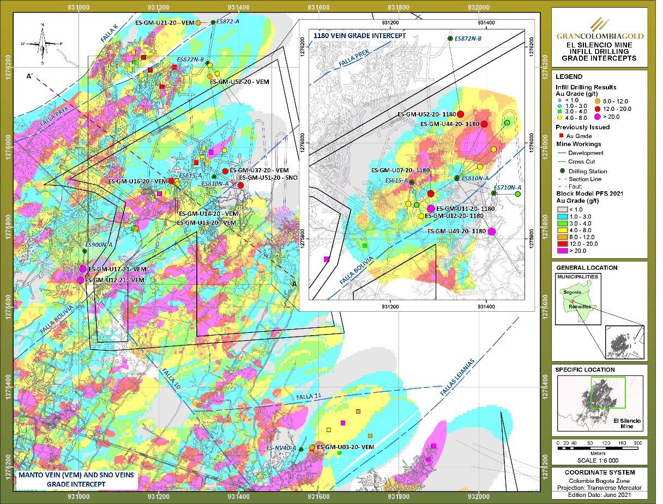Click the ES-GM-U12-21-VEM magenta marker

(x=81, y=280)
